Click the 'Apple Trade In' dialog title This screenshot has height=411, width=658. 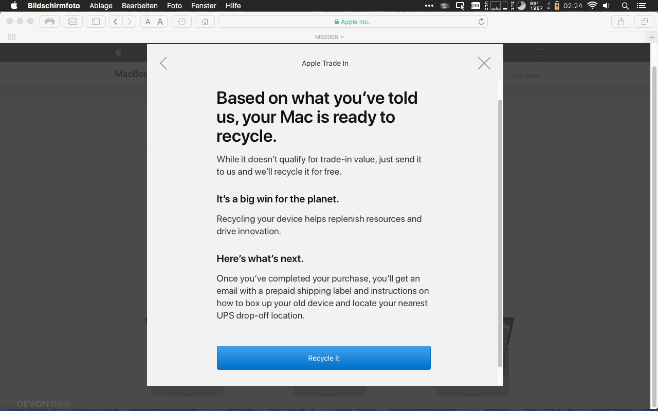[x=325, y=63]
